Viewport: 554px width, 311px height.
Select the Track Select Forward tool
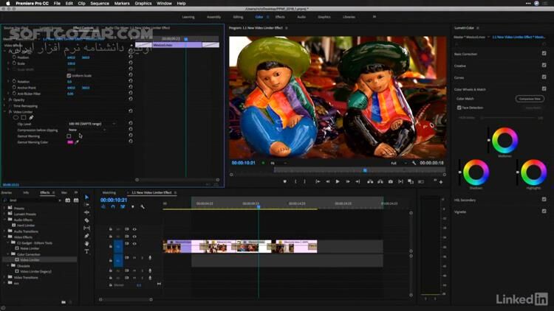(86, 205)
